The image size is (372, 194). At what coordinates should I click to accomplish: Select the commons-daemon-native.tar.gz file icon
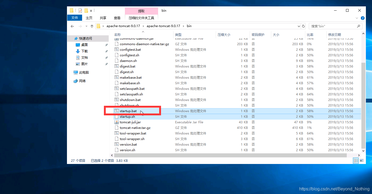[117, 44]
